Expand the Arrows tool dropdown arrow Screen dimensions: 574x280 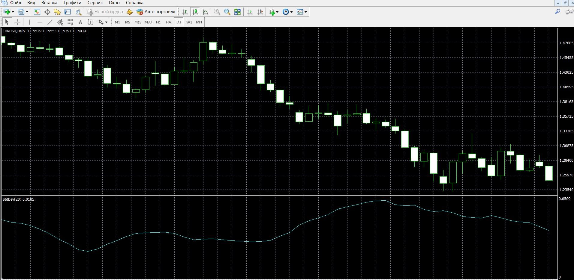pos(106,22)
